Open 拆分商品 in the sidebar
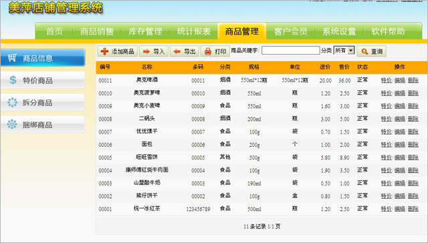 43,102
